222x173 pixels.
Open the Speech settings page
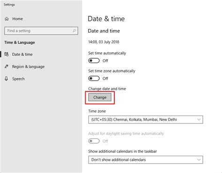click(18, 79)
